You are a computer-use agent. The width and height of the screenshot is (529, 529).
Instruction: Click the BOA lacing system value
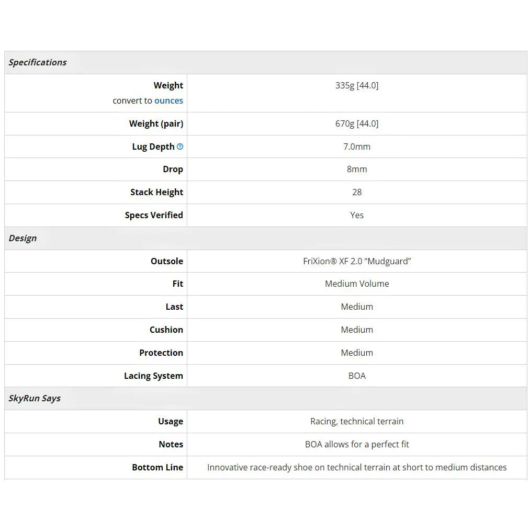pos(357,376)
